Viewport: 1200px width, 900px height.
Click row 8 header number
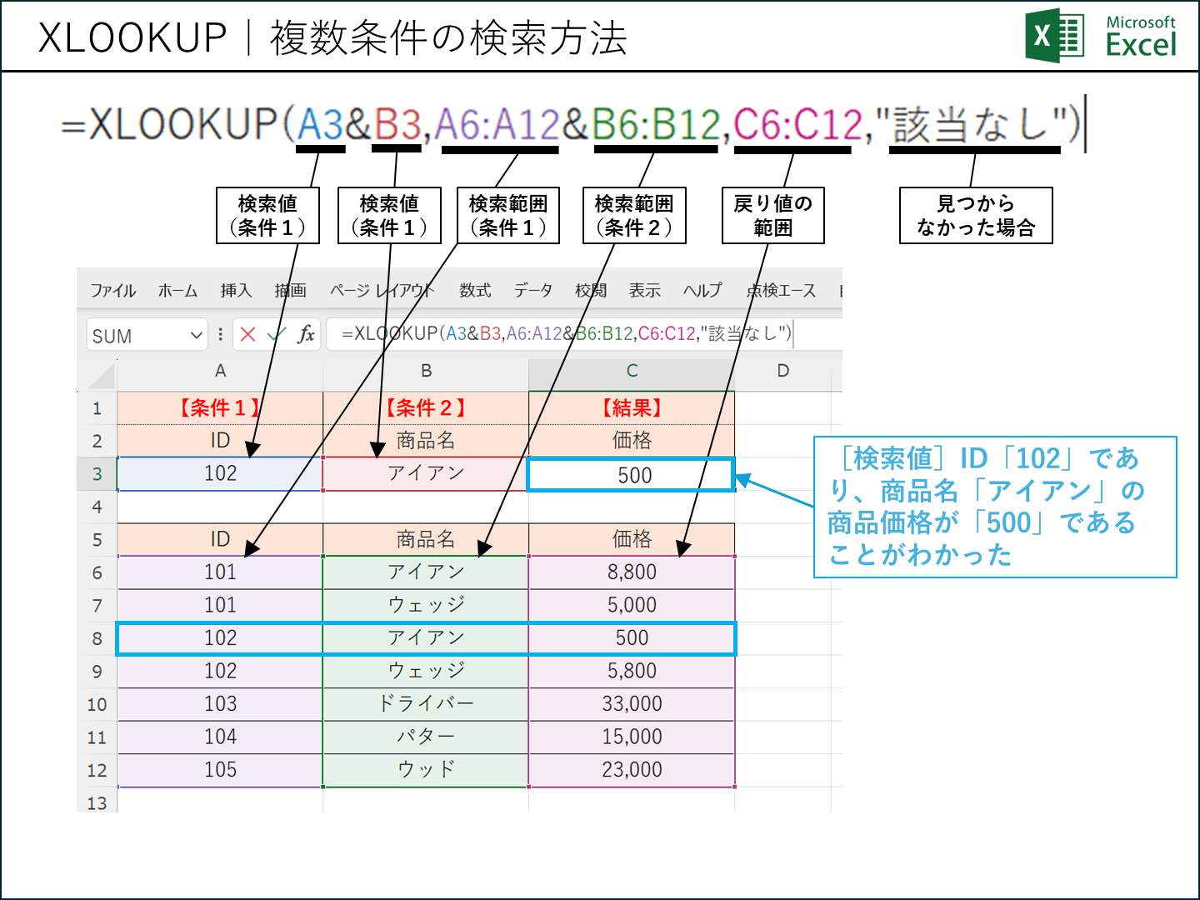[97, 637]
